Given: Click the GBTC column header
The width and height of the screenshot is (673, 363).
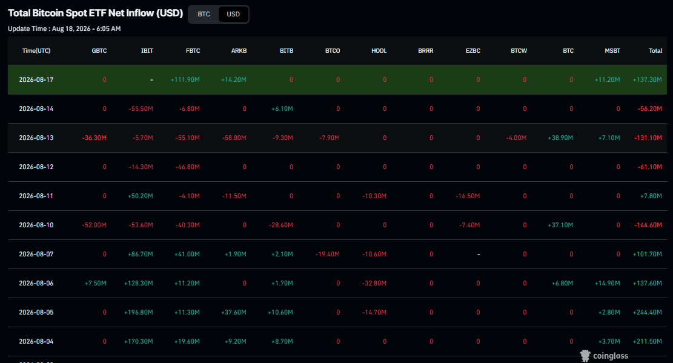Looking at the screenshot, I should [99, 51].
